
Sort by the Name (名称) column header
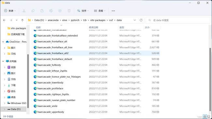pyautogui.click(x=38, y=27)
